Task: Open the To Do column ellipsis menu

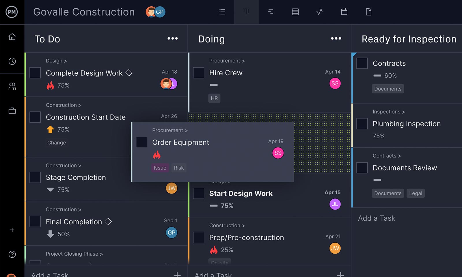Action: pos(172,38)
